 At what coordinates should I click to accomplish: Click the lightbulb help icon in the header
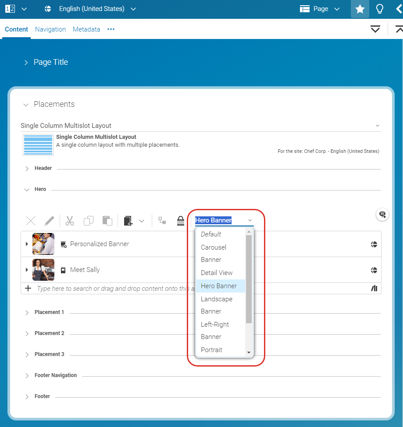coord(379,9)
